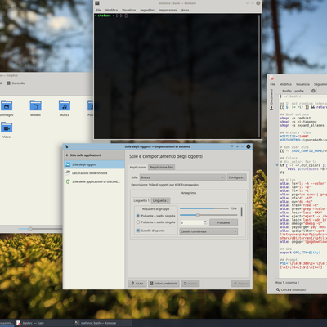Click the Dolphin zoom slider handle
The width and height of the screenshot is (327, 327).
30,229
